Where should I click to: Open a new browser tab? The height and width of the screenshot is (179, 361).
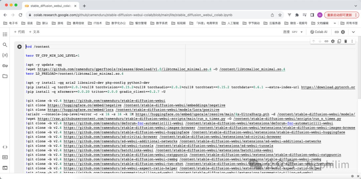[84, 6]
